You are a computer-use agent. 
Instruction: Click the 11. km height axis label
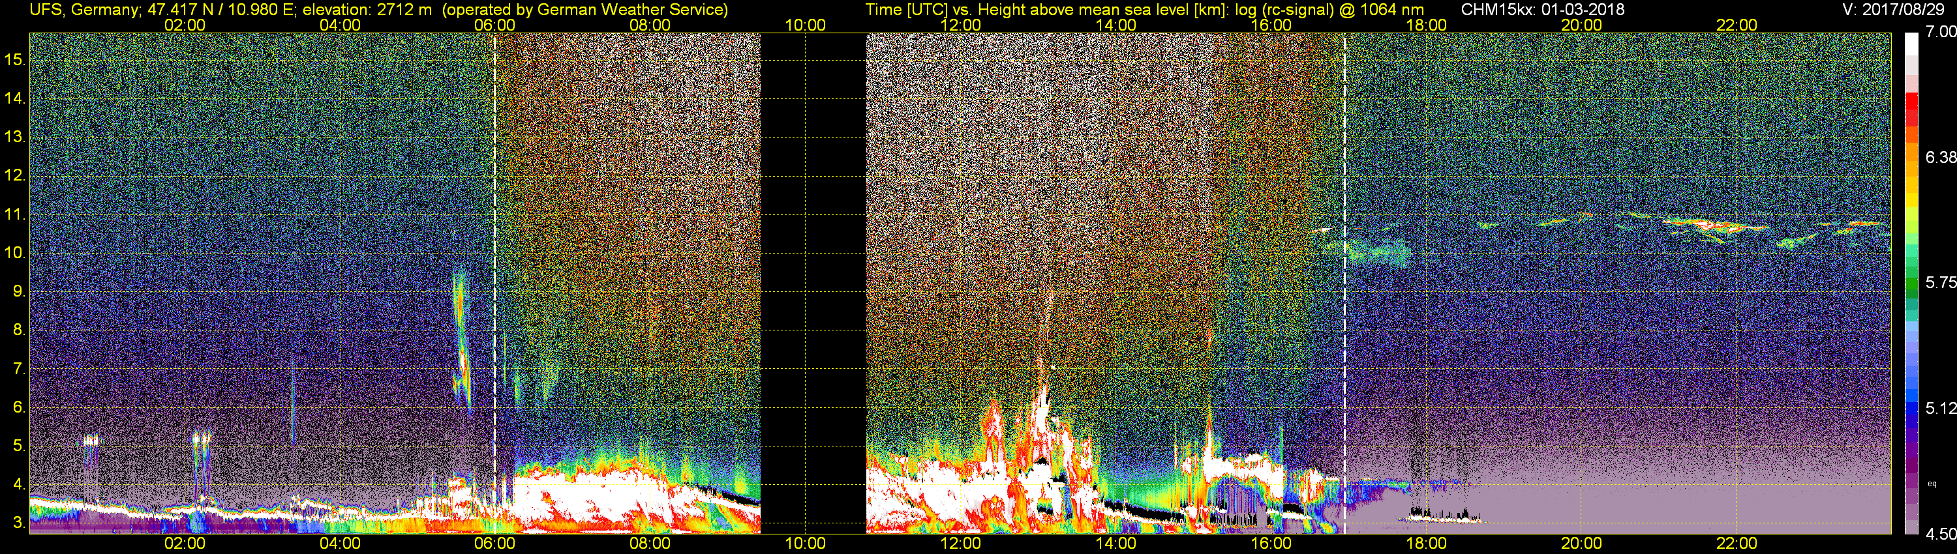point(15,214)
